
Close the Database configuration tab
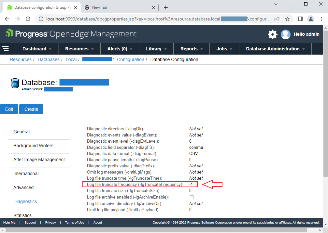pyautogui.click(x=76, y=7)
